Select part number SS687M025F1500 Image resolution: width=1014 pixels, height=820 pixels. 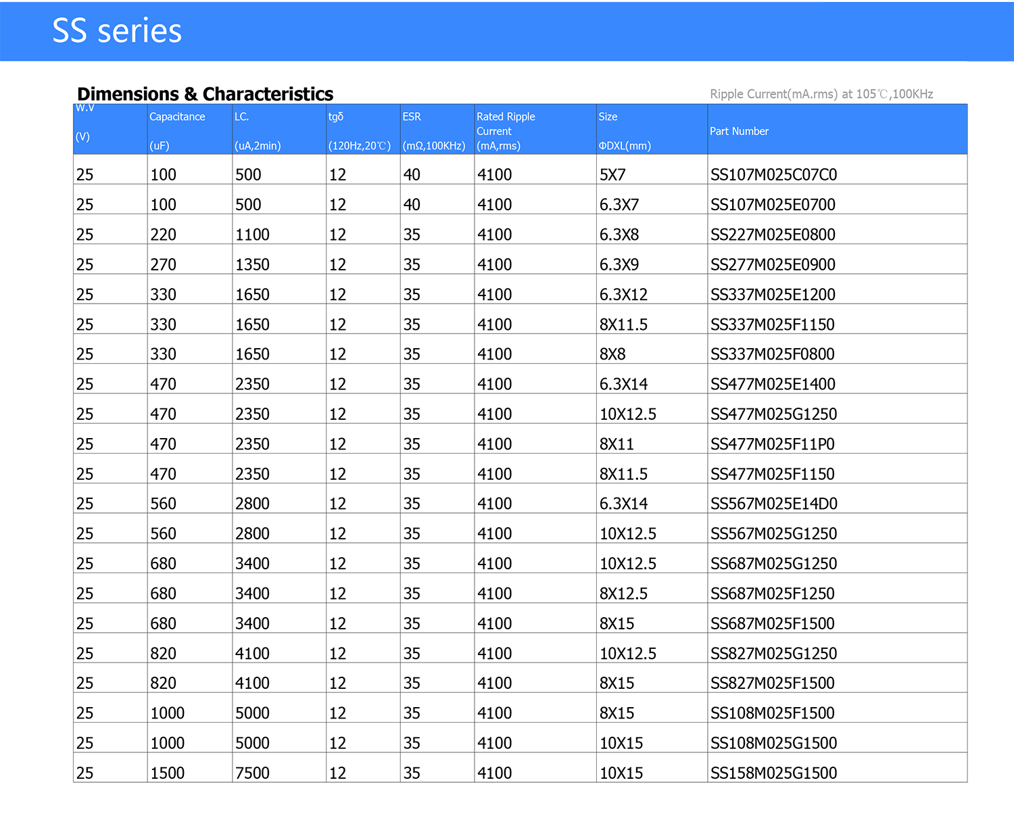(x=772, y=623)
